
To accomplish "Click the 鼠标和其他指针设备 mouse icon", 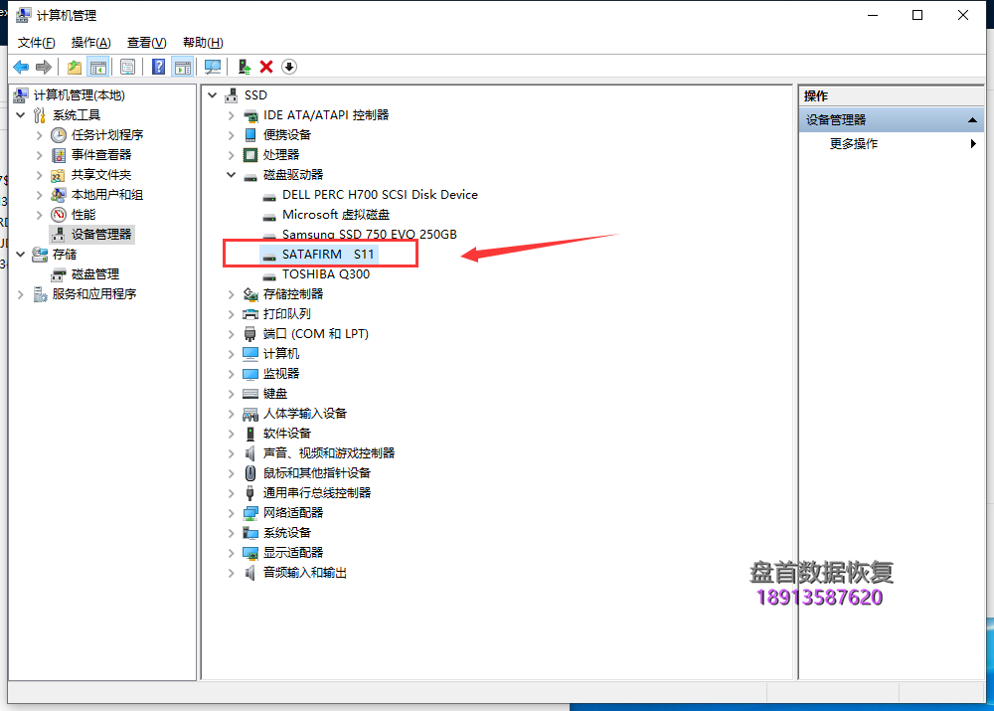I will [250, 473].
